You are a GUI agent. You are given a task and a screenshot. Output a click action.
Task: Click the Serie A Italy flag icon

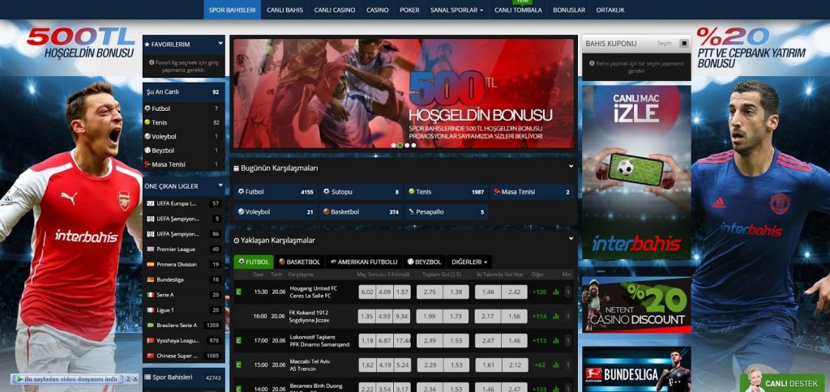point(150,295)
